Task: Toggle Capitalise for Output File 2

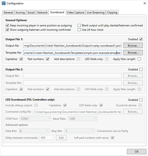Action: tap(21, 89)
